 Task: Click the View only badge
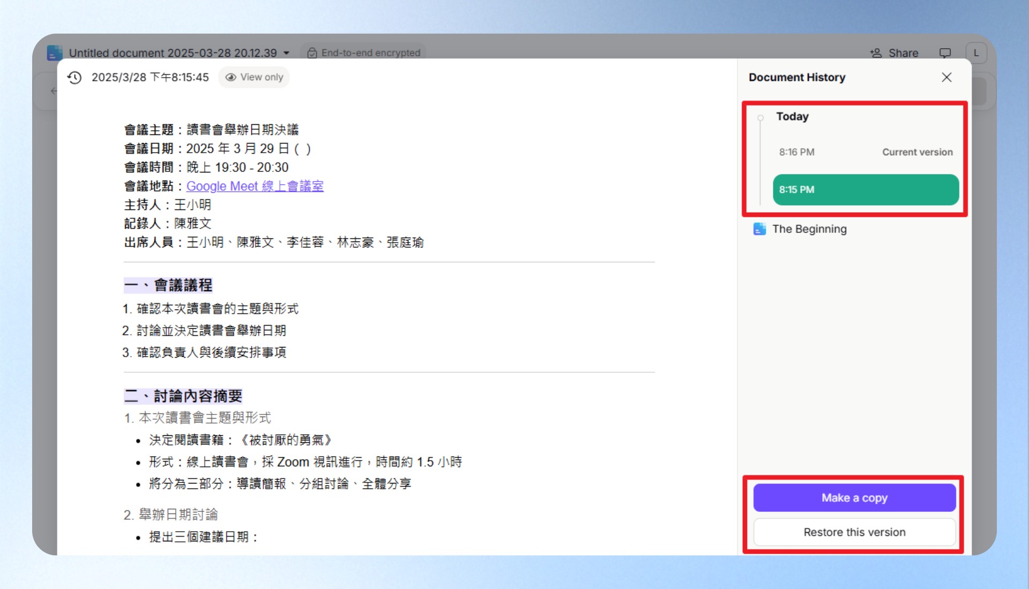(x=254, y=77)
